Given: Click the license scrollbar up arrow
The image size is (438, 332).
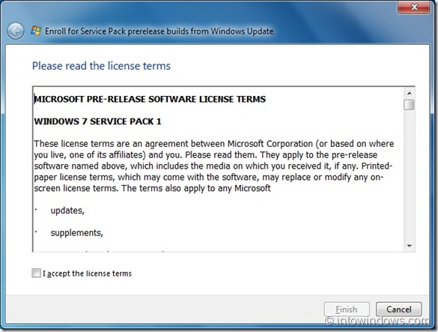Looking at the screenshot, I should pyautogui.click(x=410, y=93).
